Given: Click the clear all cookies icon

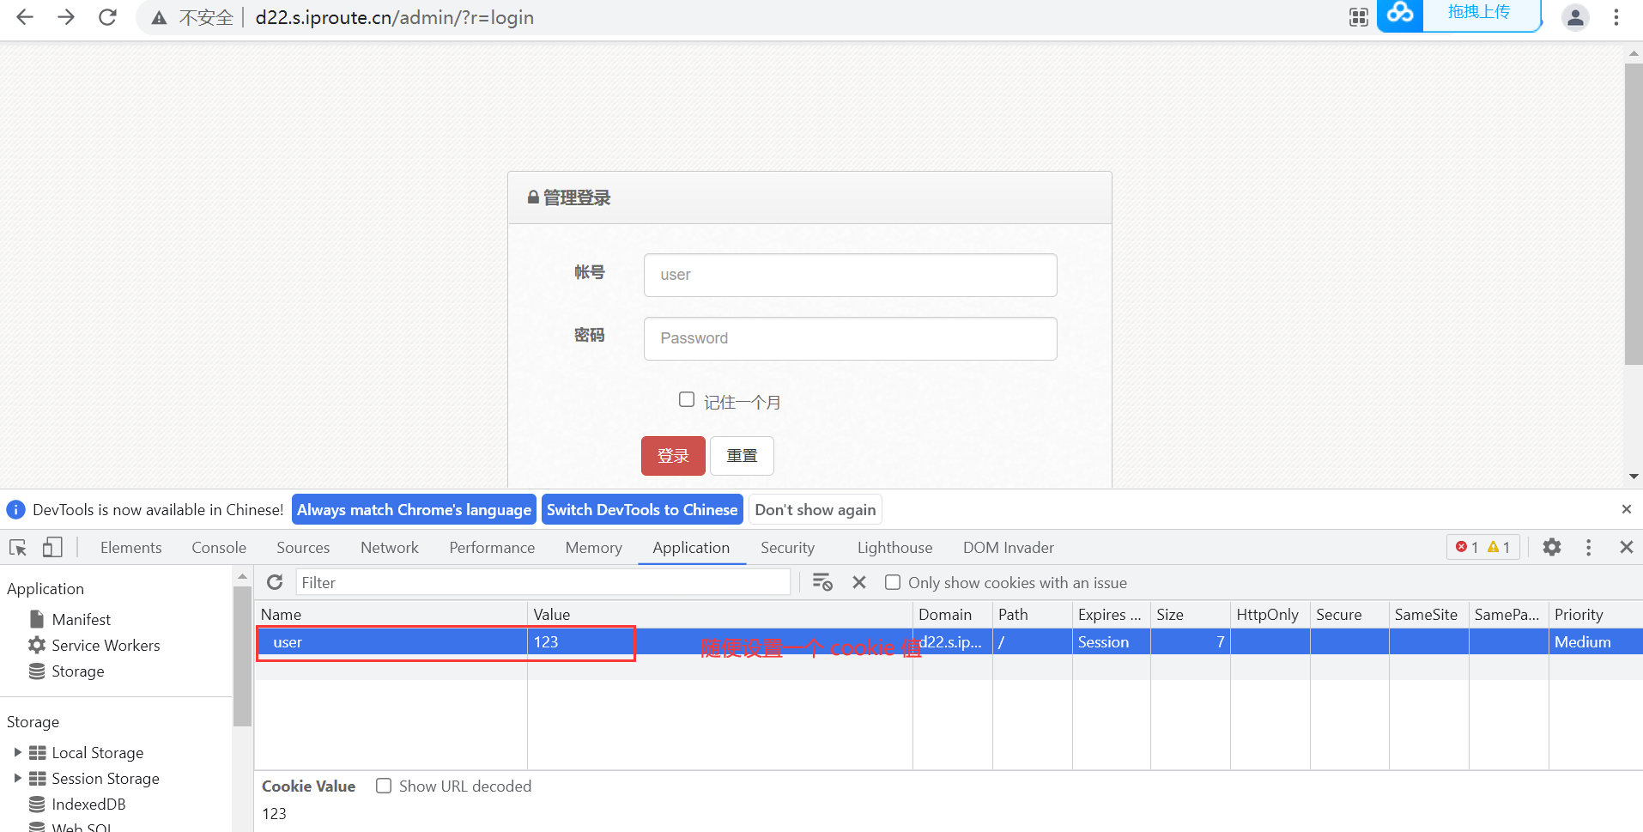Looking at the screenshot, I should (821, 582).
